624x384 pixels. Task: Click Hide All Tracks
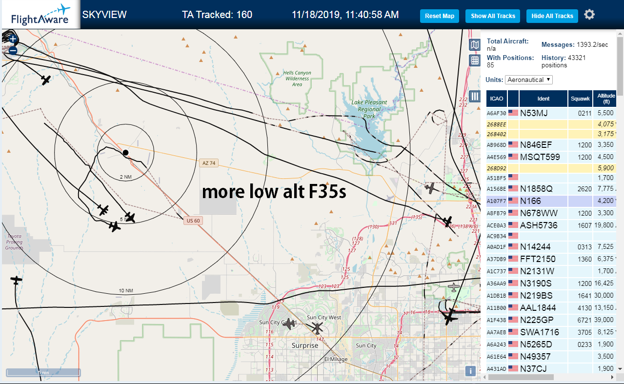552,16
